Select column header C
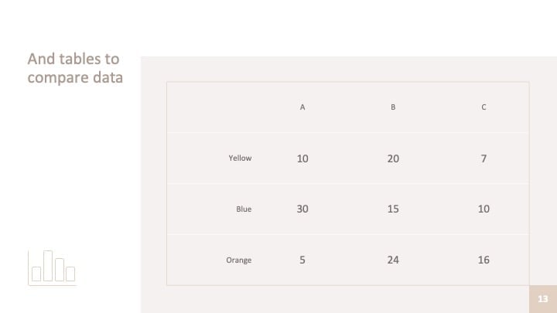The width and height of the screenshot is (557, 313). [x=484, y=107]
